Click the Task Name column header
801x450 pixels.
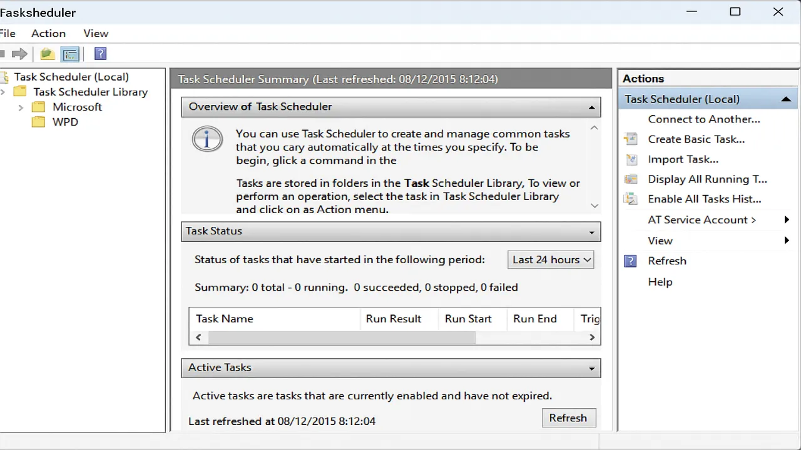(275, 319)
